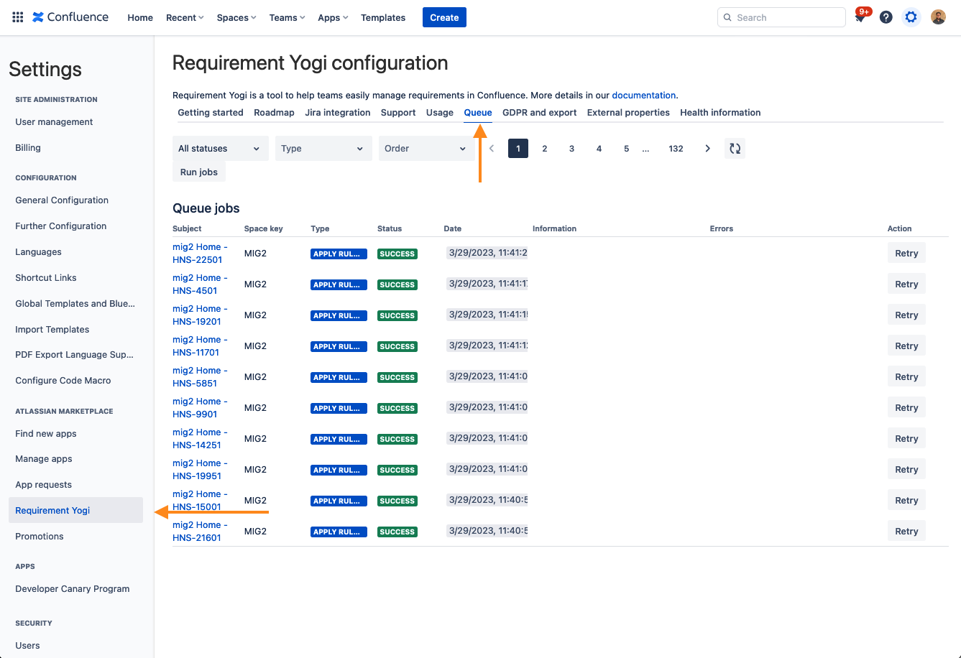
Task: Open the user profile avatar
Action: [938, 17]
